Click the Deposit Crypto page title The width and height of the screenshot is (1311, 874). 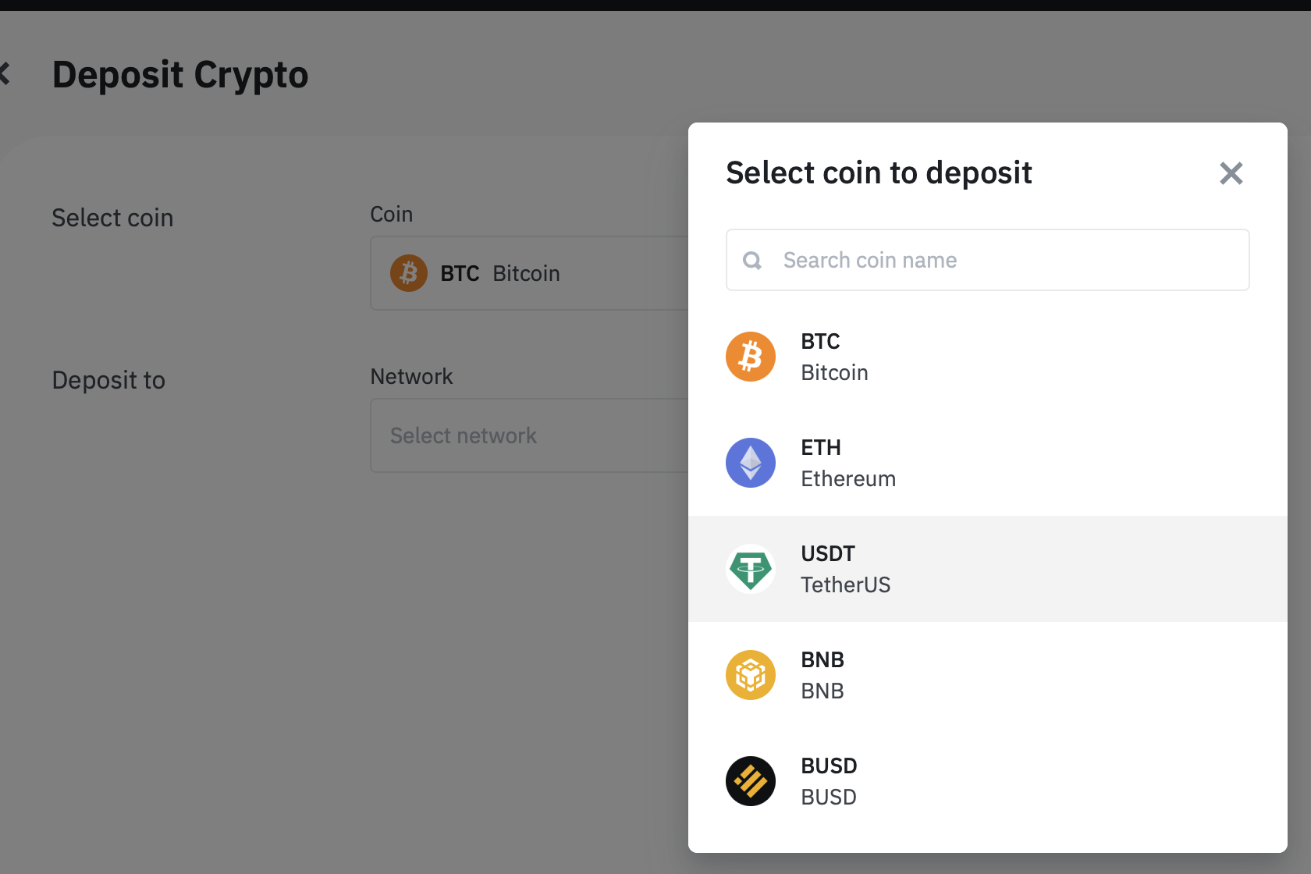point(180,75)
